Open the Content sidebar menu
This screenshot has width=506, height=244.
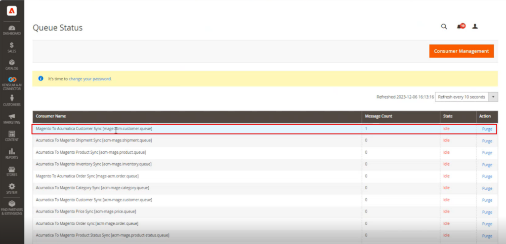12,136
